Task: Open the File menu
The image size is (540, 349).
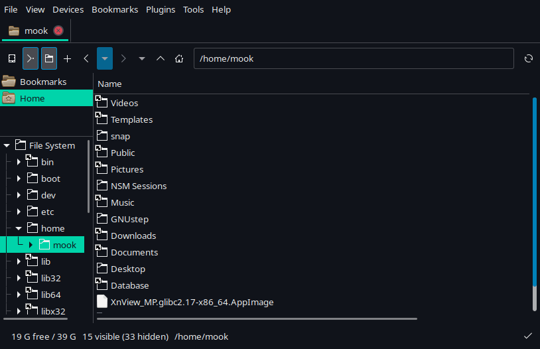Action: pos(11,10)
